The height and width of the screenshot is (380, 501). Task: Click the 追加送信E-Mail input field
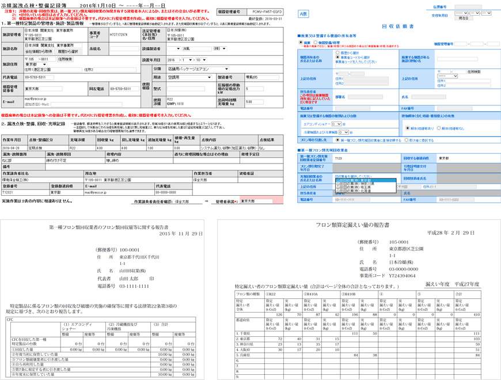[86, 104]
